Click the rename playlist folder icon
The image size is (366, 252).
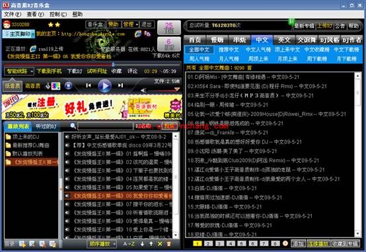tap(32, 244)
